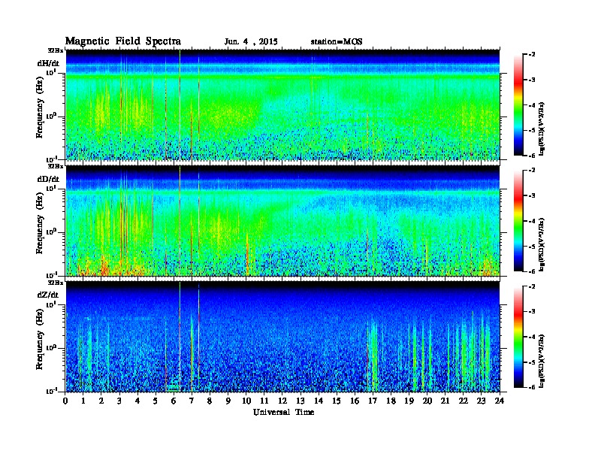Viewport: 595px width, 460px height.
Task: Click the 10^1 frequency tick label of the dZ/dt panel
Action: [x=51, y=304]
